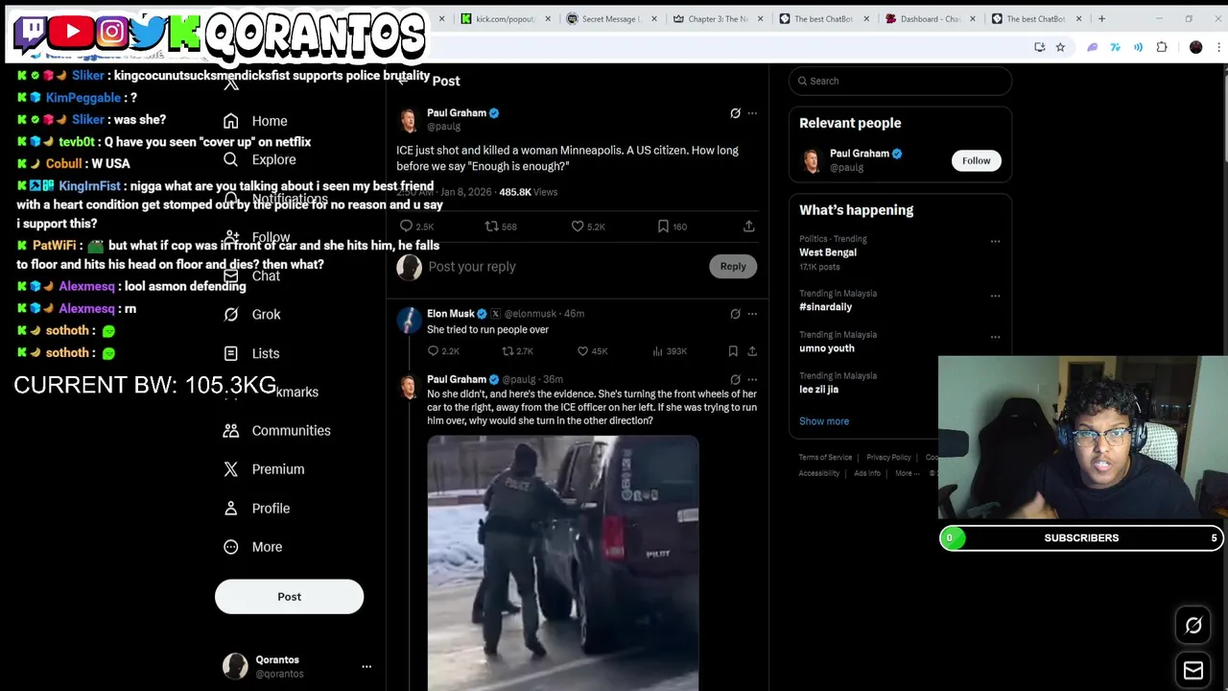Click into the X Search box

(900, 81)
